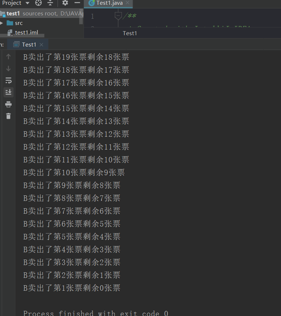Image resolution: width=281 pixels, height=316 pixels.
Task: Click the Process finished with exit code line
Action: [x=96, y=313]
